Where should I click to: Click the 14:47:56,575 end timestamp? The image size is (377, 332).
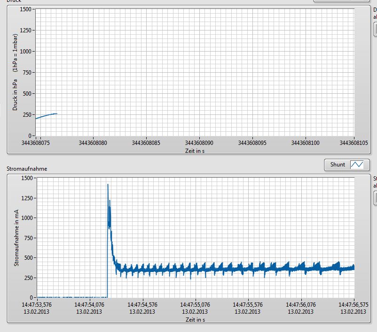coord(353,305)
